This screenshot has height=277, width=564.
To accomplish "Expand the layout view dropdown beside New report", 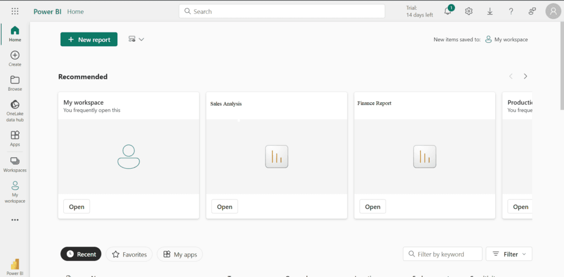I will pos(135,40).
